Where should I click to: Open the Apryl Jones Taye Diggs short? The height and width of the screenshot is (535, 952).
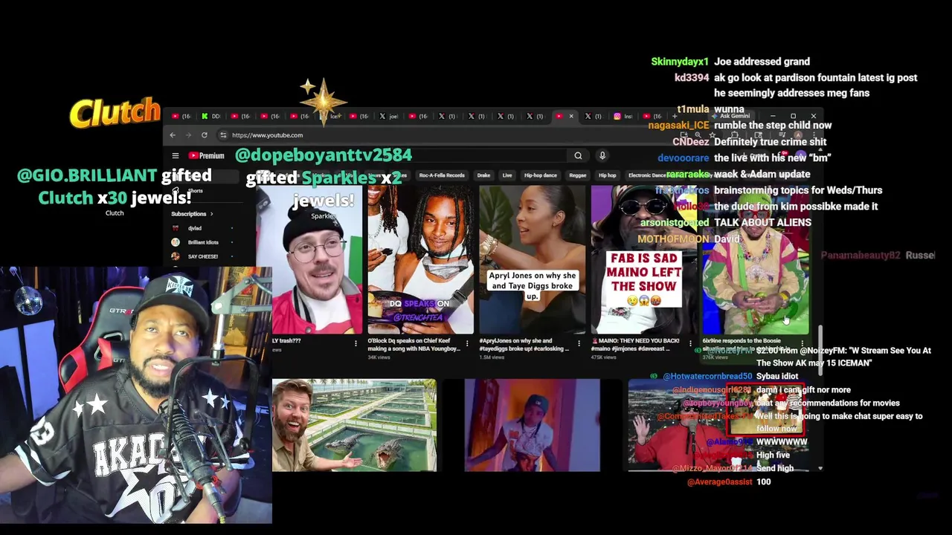(x=532, y=260)
